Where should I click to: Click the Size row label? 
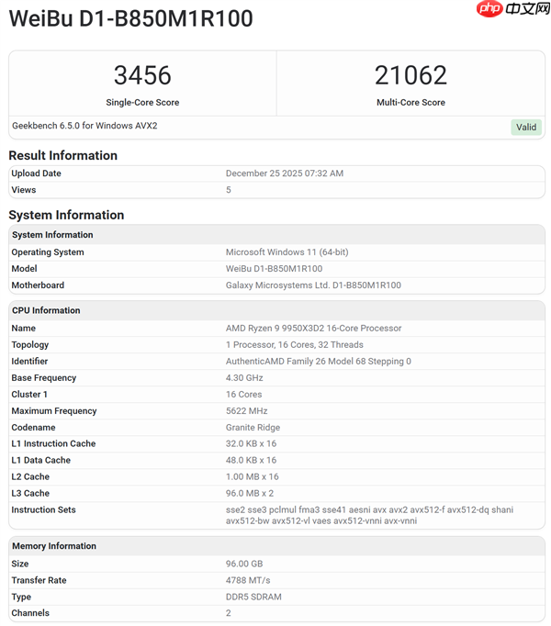[20, 564]
